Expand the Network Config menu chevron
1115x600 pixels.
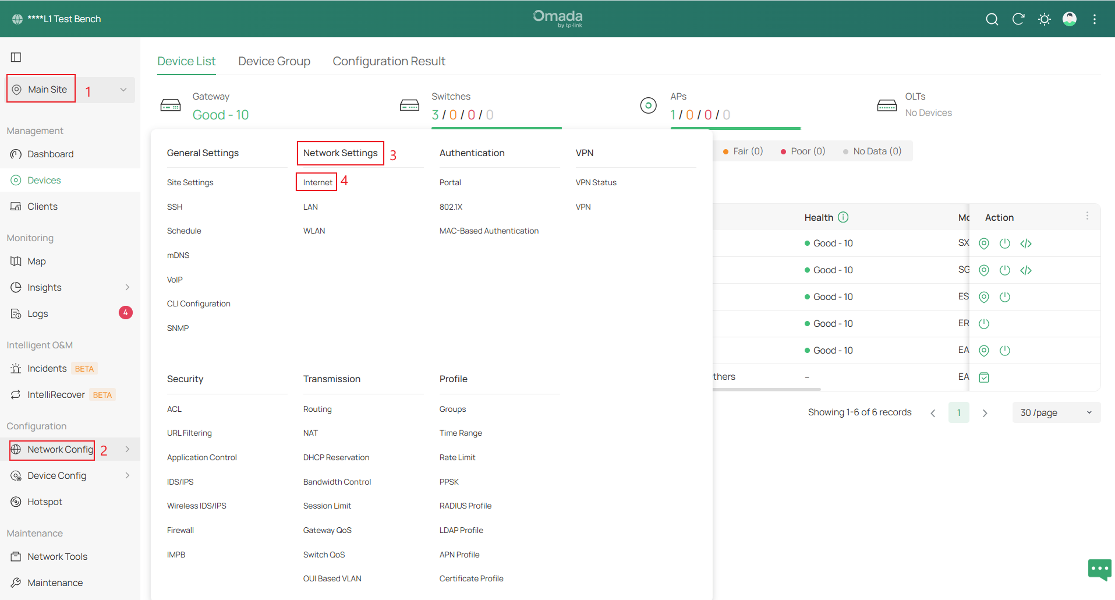(127, 449)
